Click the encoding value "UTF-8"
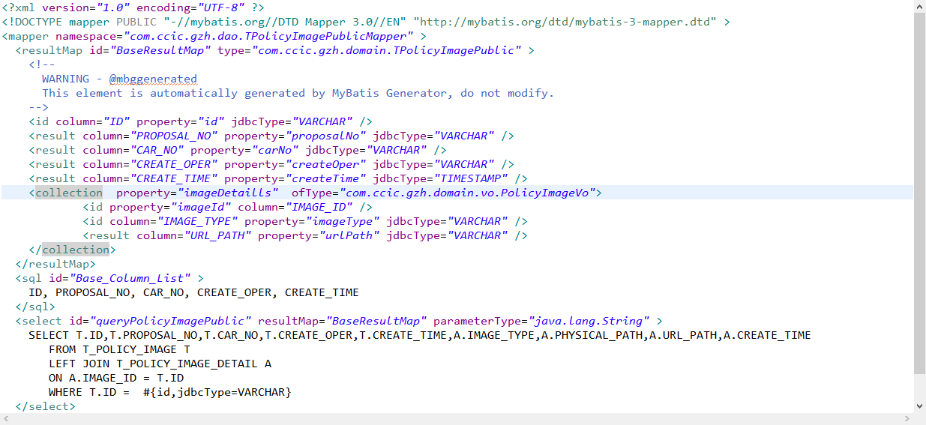The height and width of the screenshot is (425, 926). 221,7
